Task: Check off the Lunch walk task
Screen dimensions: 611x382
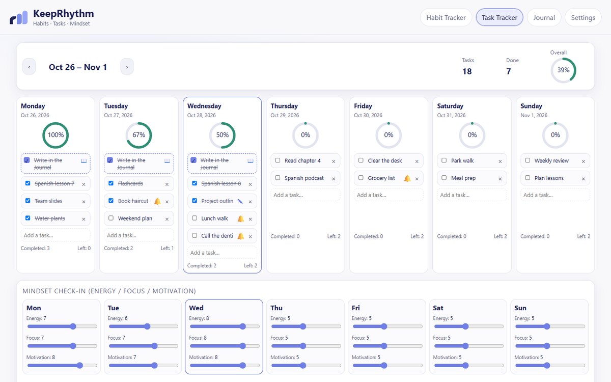Action: 195,218
